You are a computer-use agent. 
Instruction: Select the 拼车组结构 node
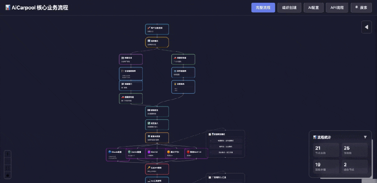[183, 72]
